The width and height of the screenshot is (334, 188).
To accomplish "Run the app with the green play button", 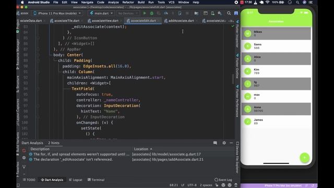I will tap(145, 13).
